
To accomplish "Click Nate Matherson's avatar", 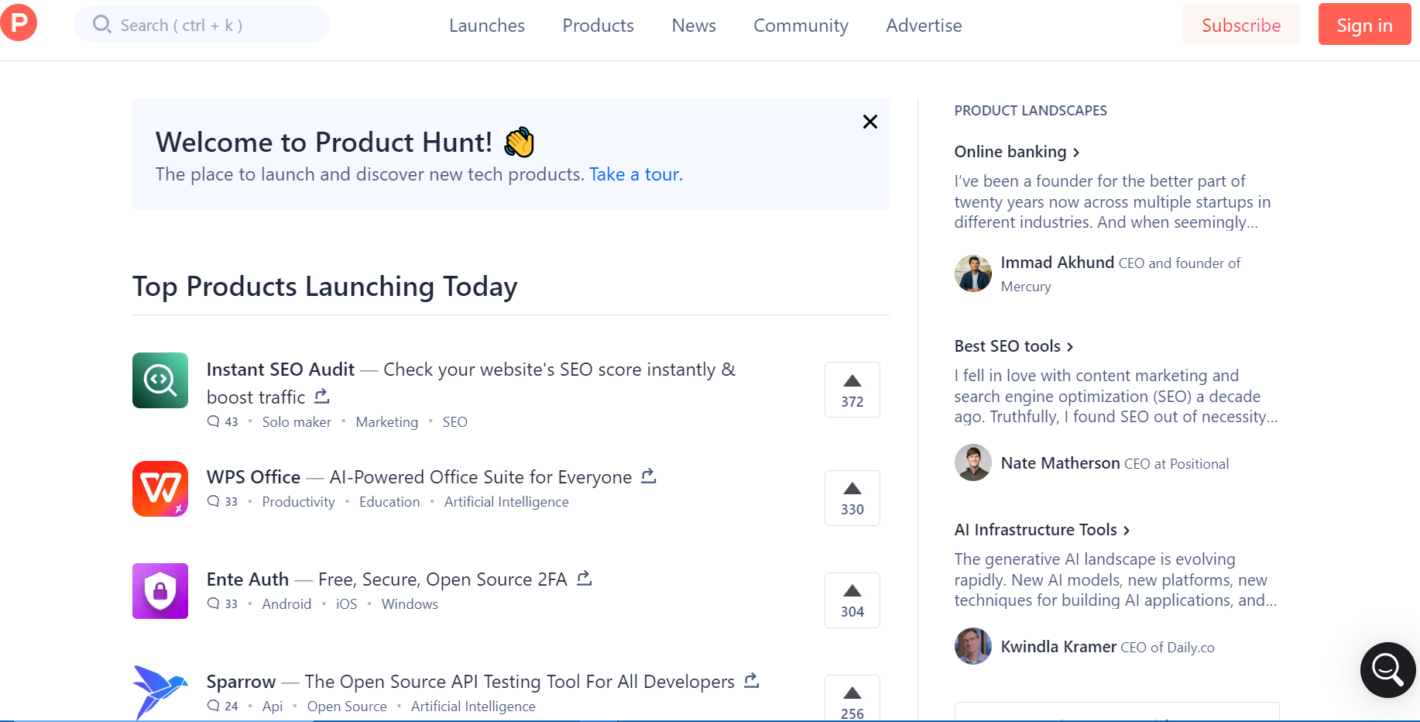I will tap(973, 462).
